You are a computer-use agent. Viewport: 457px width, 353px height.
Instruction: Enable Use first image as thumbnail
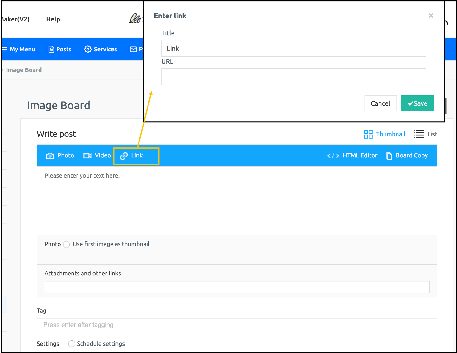click(66, 245)
